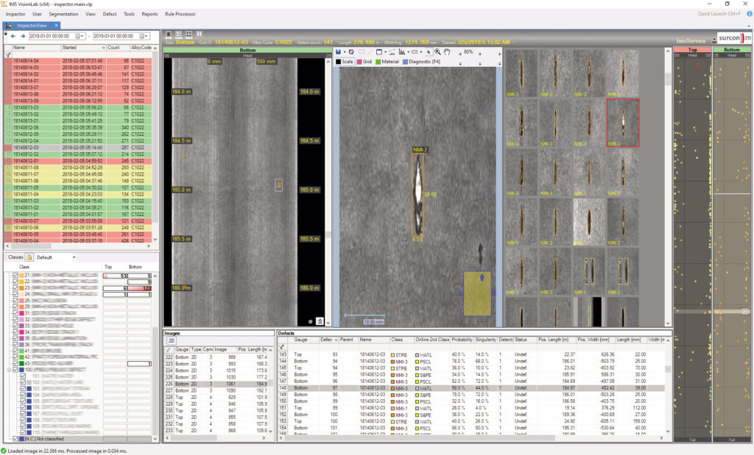Screen dimensions: 754x455
Task: Toggle the Not classified checkbox
Action: coord(17,439)
